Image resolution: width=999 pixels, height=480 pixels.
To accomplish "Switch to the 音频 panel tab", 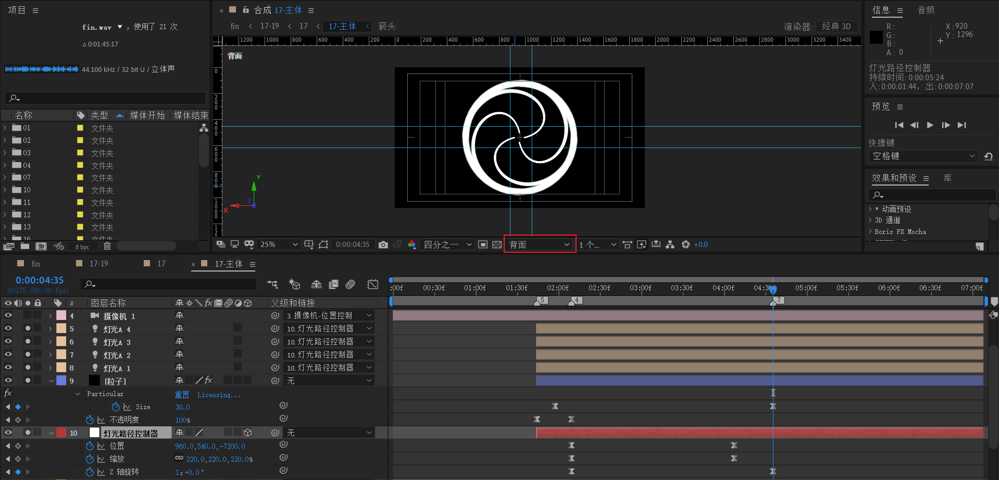I will pos(926,10).
